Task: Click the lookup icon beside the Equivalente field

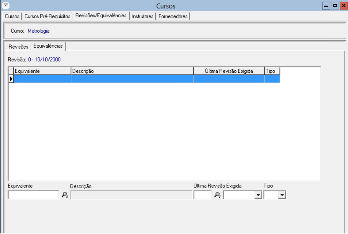Action: tap(65, 195)
